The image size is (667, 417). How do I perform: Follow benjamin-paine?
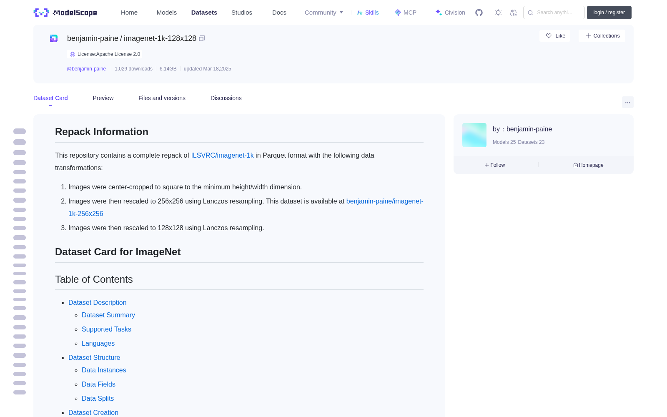(x=495, y=165)
